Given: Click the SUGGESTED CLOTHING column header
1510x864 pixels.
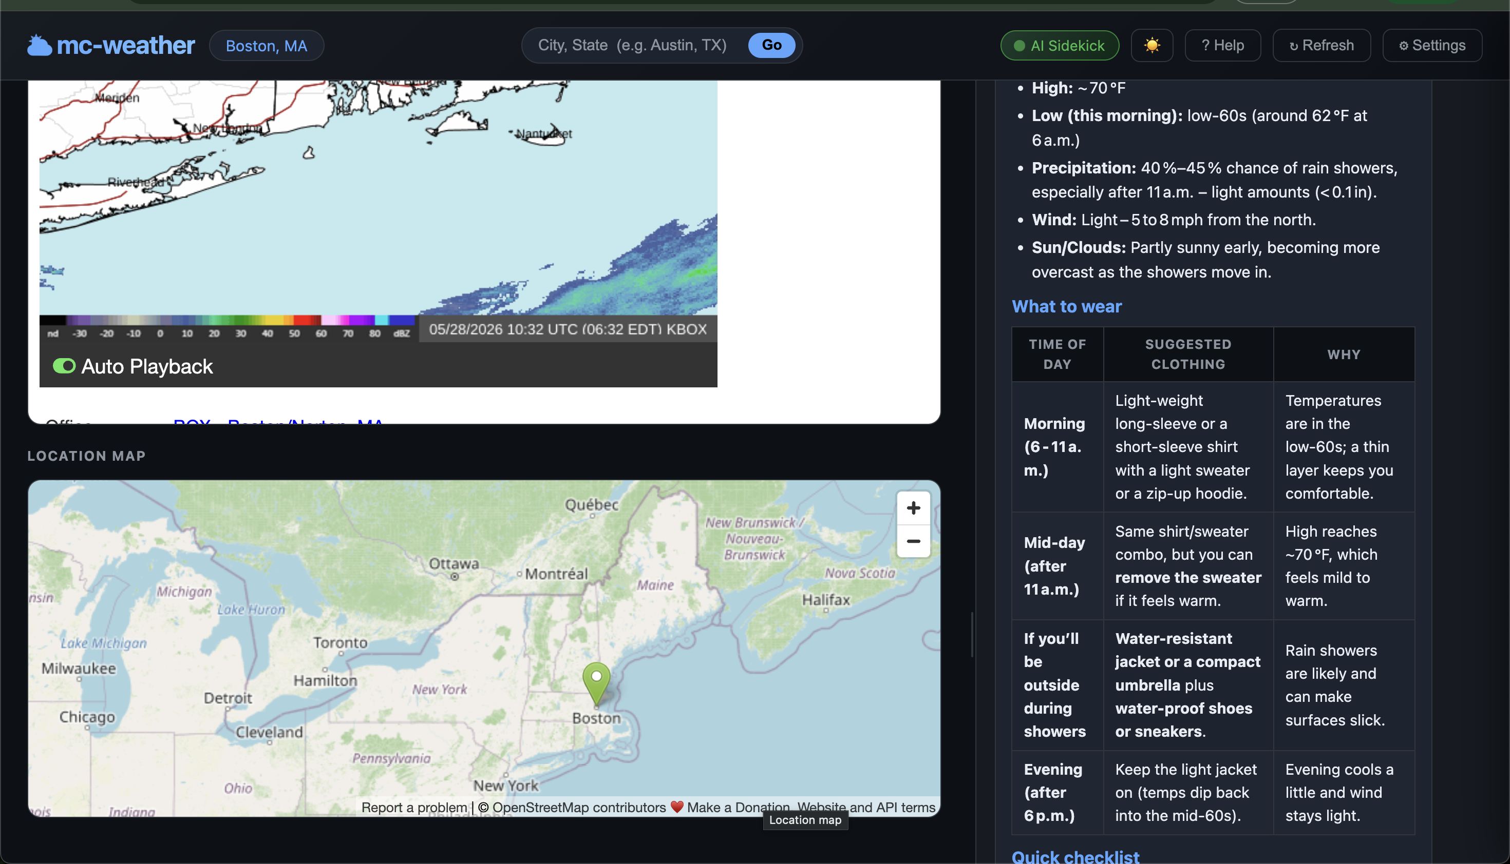Looking at the screenshot, I should (x=1188, y=354).
